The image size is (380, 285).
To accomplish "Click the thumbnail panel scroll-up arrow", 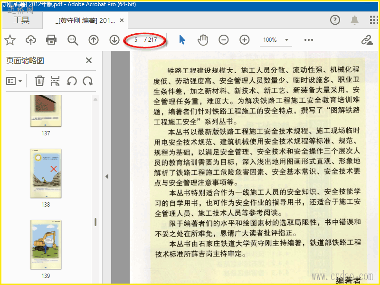I will 95,99.
